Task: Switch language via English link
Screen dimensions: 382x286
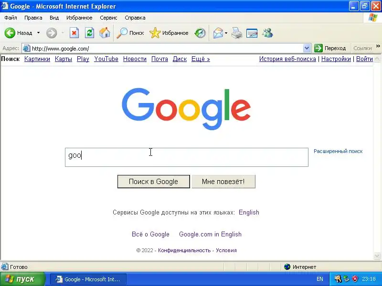Action: tap(249, 212)
